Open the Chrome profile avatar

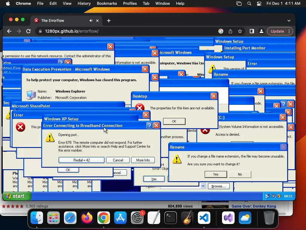pos(261,31)
